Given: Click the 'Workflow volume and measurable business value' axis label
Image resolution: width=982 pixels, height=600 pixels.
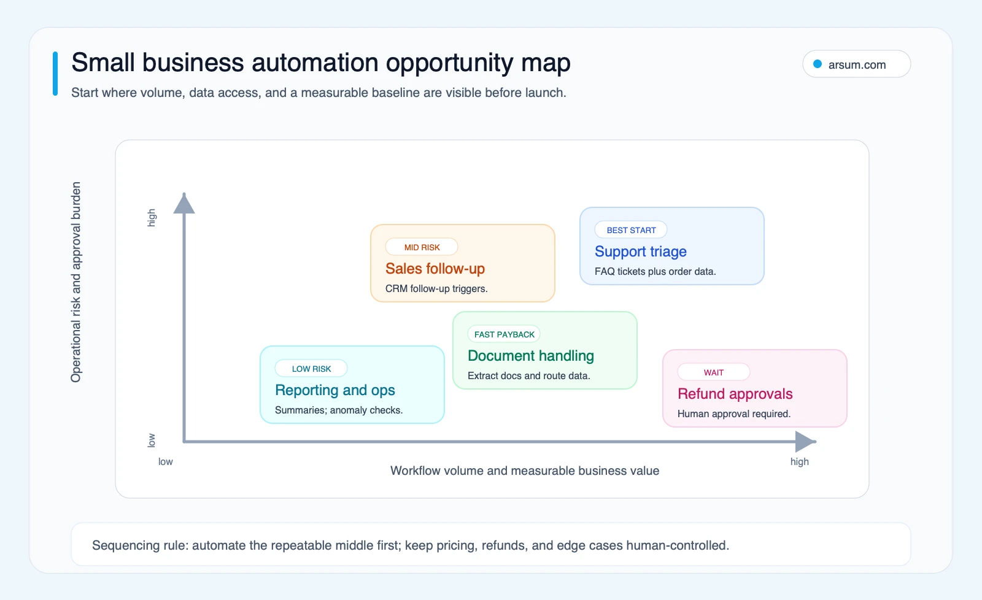Looking at the screenshot, I should click(x=525, y=471).
